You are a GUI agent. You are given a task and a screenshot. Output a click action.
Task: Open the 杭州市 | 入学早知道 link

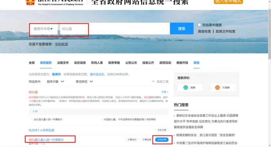[x=41, y=130]
